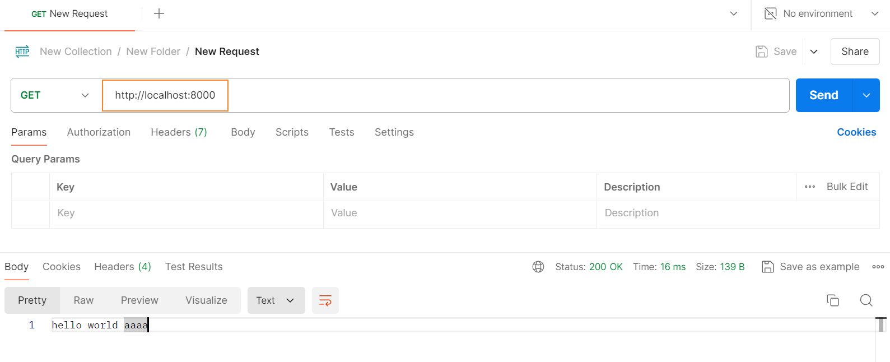The image size is (890, 362).
Task: Search the response with magnifier icon
Action: (x=866, y=300)
